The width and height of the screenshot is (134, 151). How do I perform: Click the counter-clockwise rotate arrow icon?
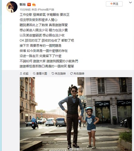coord(53,73)
